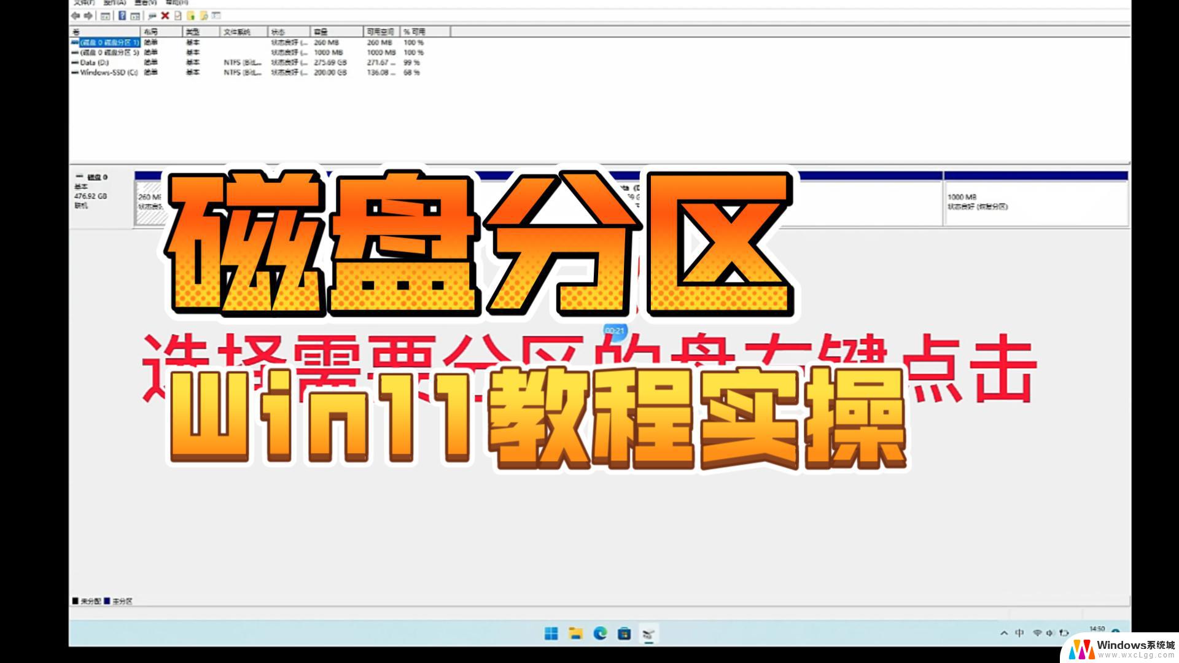
Task: Toggle the console tree pane icon
Action: (106, 16)
